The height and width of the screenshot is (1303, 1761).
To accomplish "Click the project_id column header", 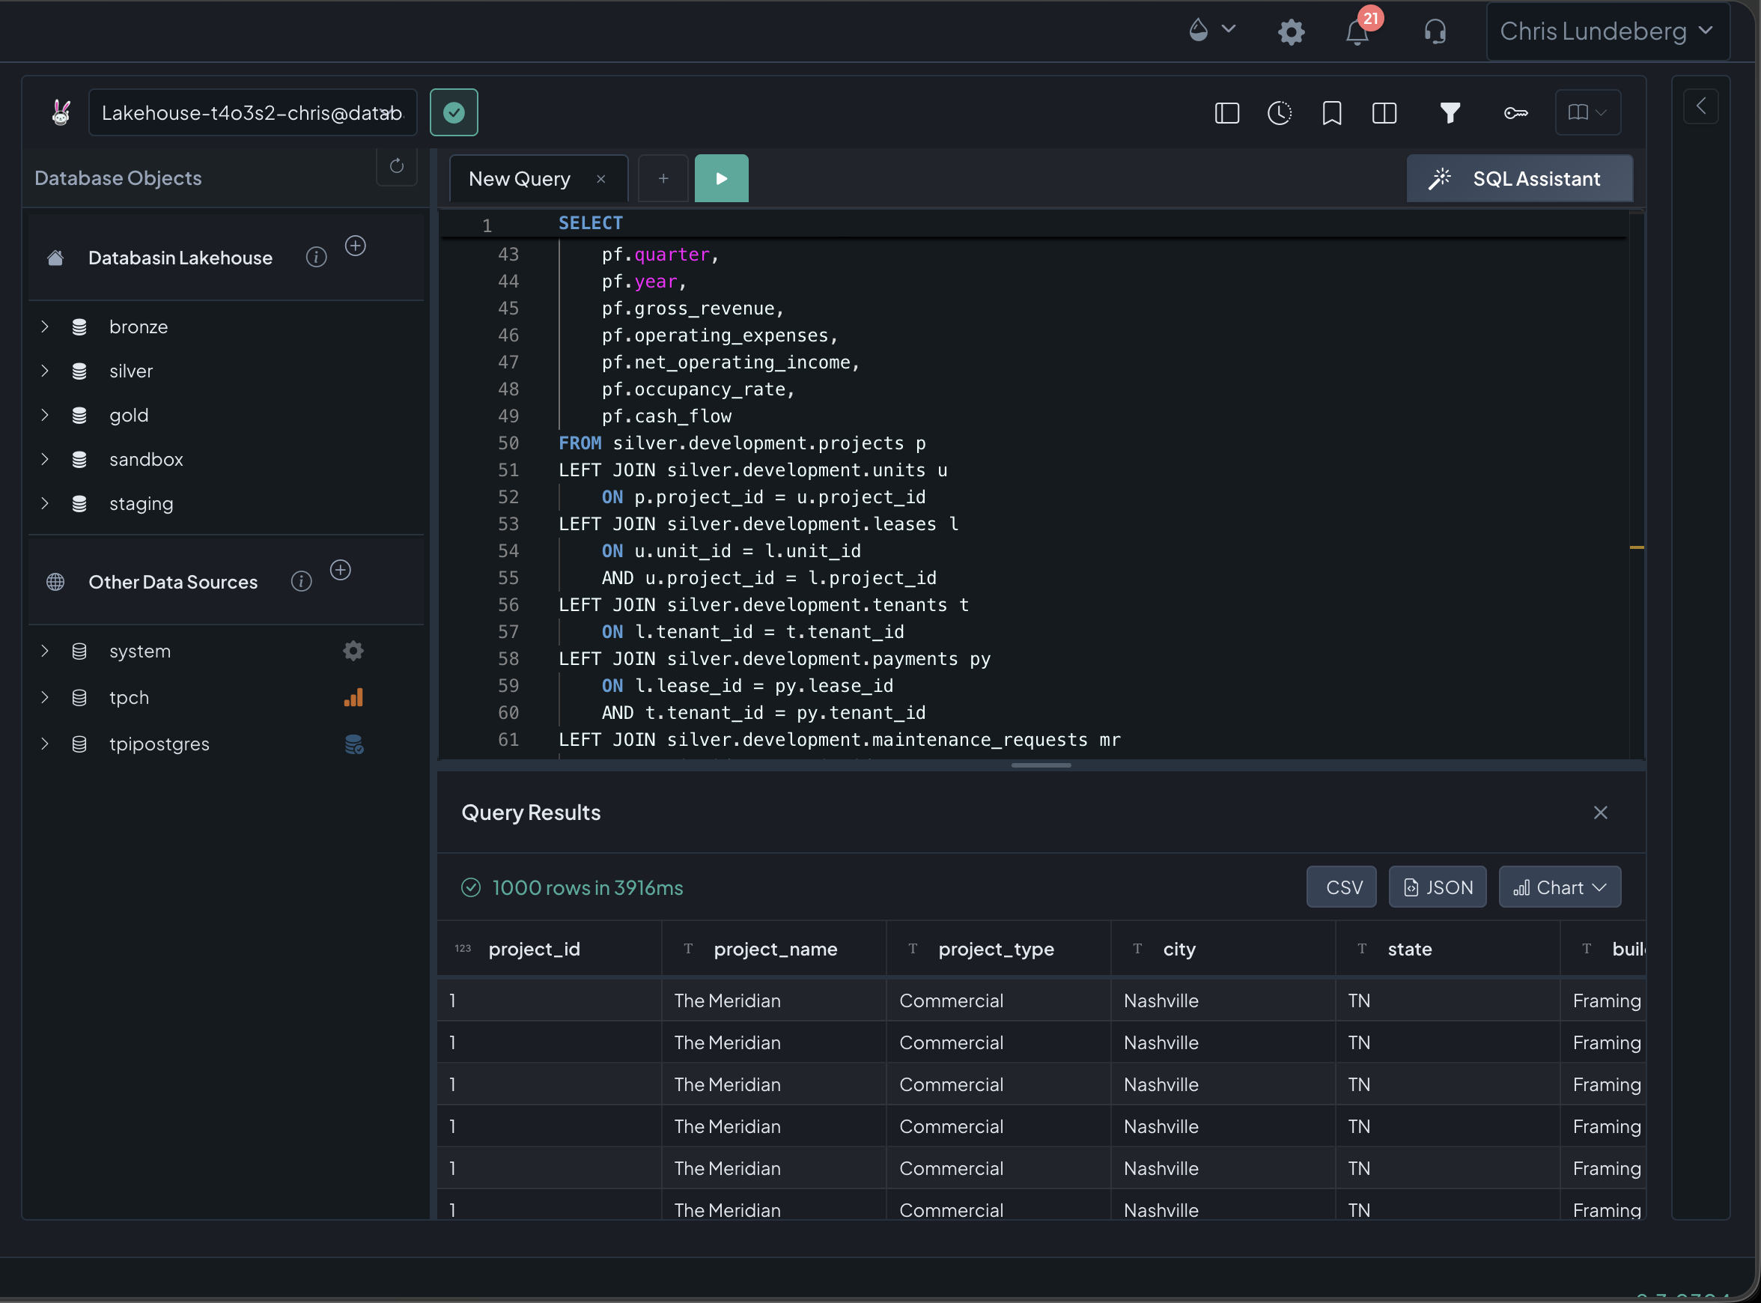I will click(x=550, y=949).
